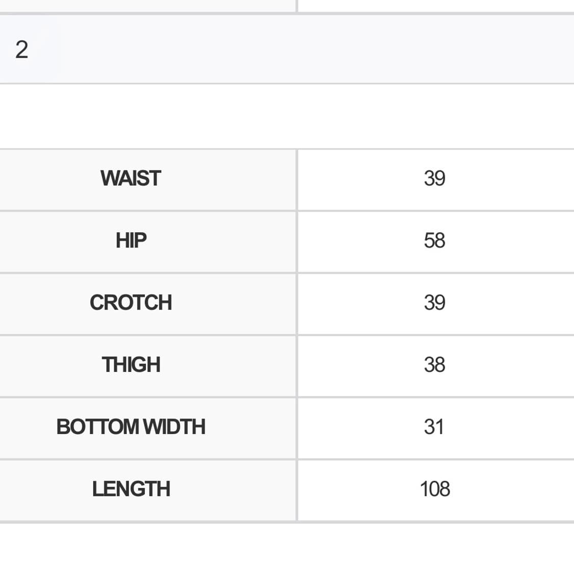This screenshot has height=574, width=574.
Task: Click the size number 2 label
Action: [21, 50]
